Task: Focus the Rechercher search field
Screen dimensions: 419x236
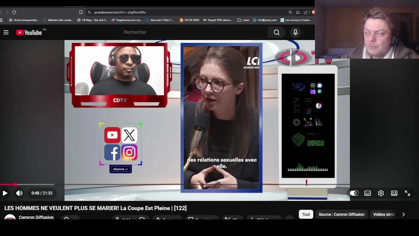Action: click(193, 32)
